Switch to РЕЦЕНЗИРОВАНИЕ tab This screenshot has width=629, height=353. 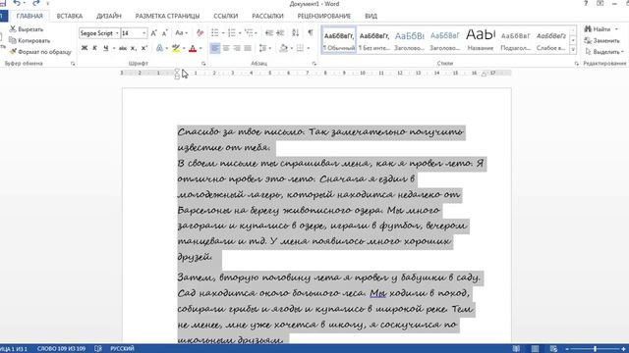[324, 16]
